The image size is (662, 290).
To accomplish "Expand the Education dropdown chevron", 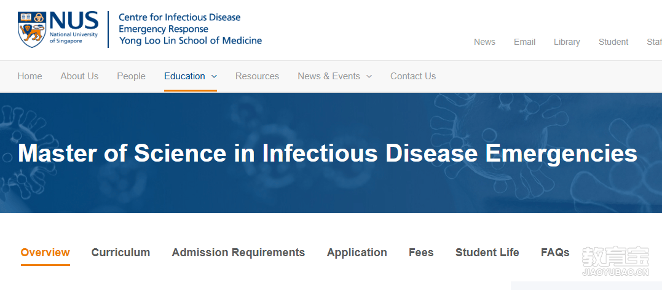I will click(x=214, y=76).
